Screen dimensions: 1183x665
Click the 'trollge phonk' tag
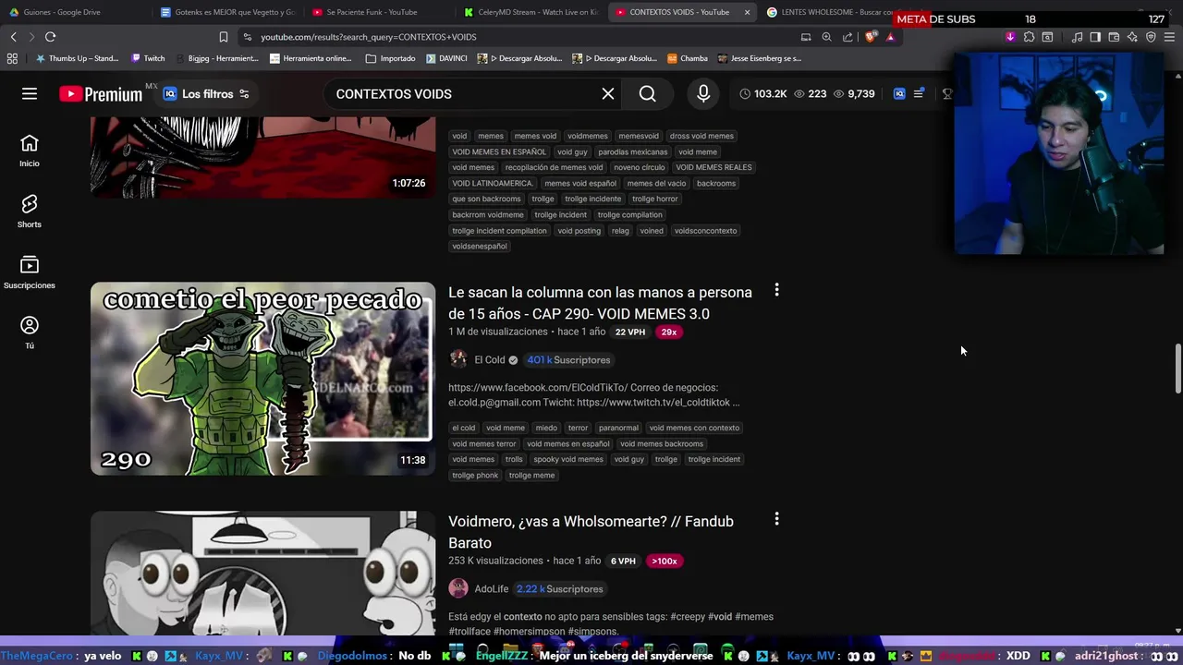(x=475, y=476)
